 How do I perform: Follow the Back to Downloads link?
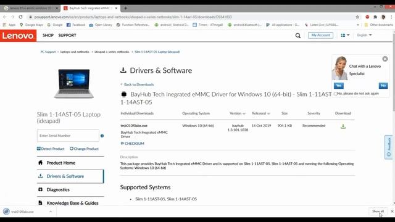(137, 84)
